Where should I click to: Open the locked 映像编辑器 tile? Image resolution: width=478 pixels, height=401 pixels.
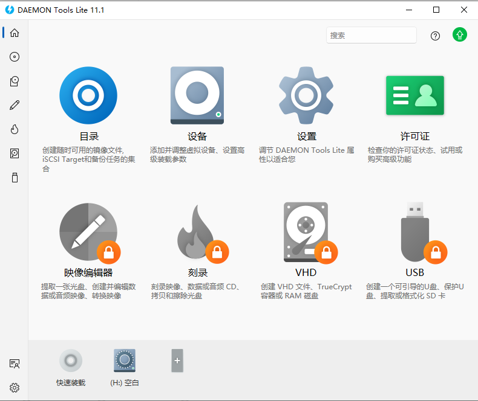[89, 233]
